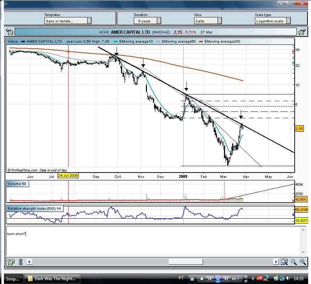Click the restore media player icon in taskbar

(x=246, y=281)
